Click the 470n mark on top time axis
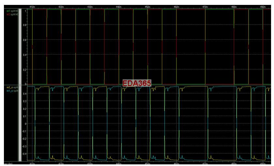This screenshot has height=166, width=274. tap(205, 7)
